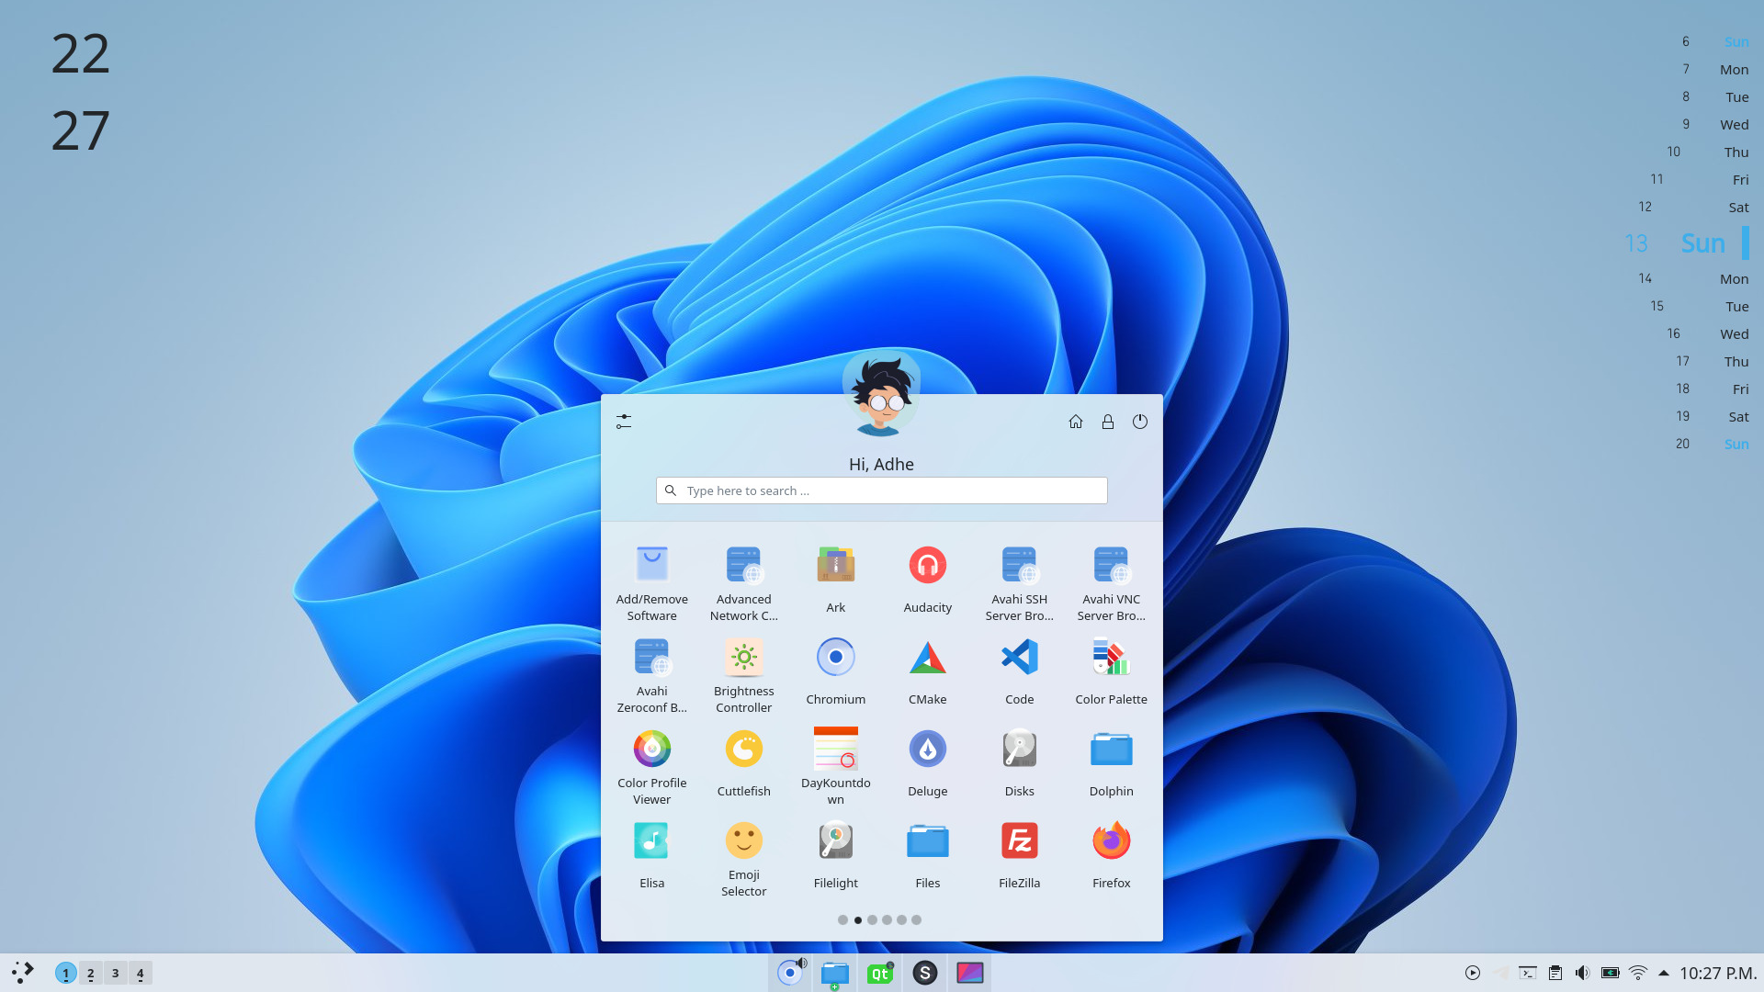Open Add/Remove Software app
The image size is (1764, 992).
pos(651,582)
